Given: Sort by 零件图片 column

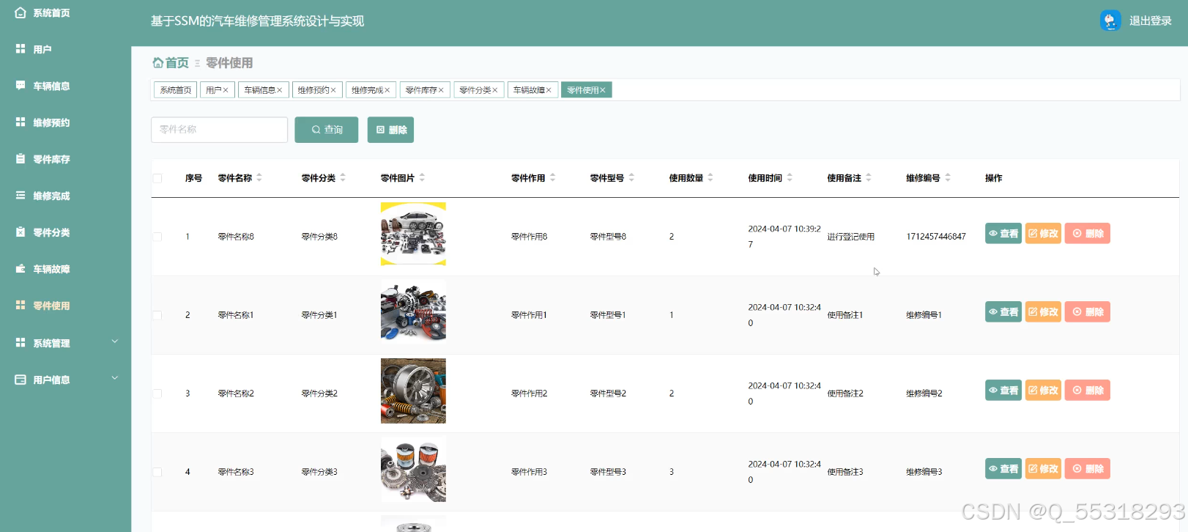Looking at the screenshot, I should 422,178.
